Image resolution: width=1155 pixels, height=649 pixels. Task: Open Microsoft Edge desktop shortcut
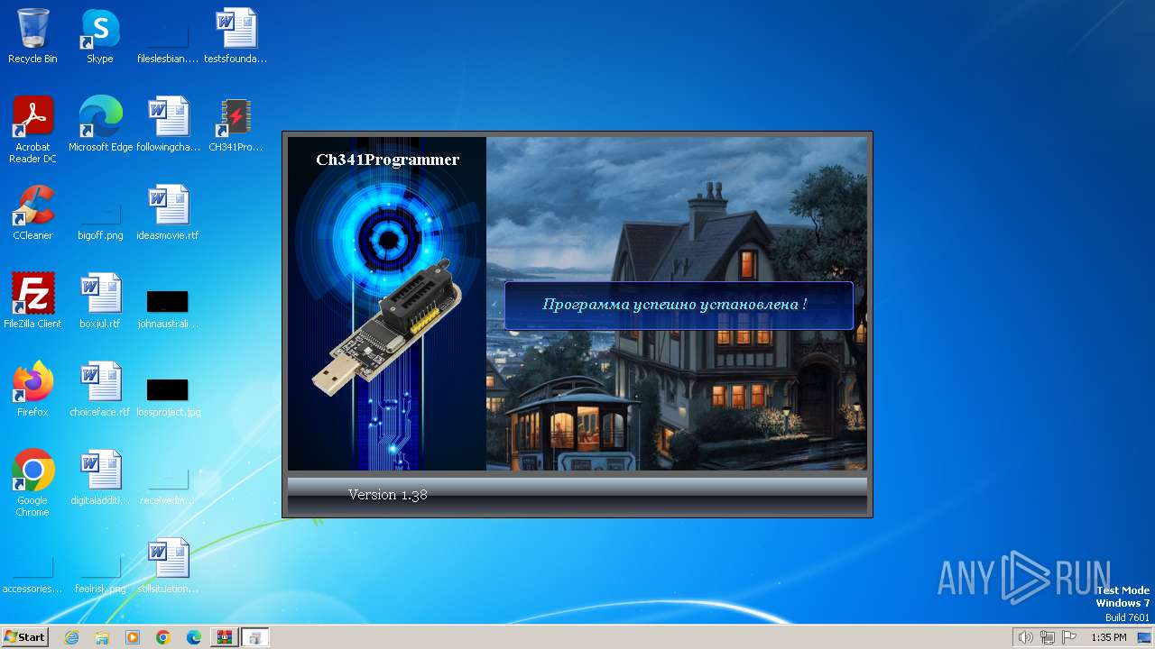click(x=100, y=124)
